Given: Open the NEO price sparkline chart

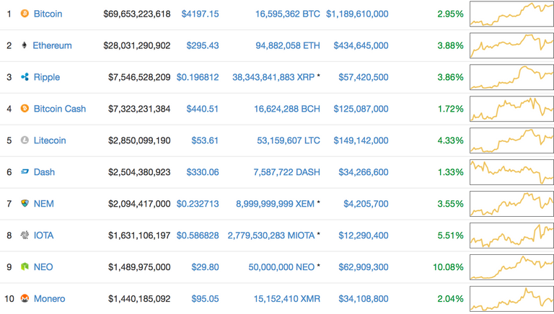Looking at the screenshot, I should tap(511, 267).
